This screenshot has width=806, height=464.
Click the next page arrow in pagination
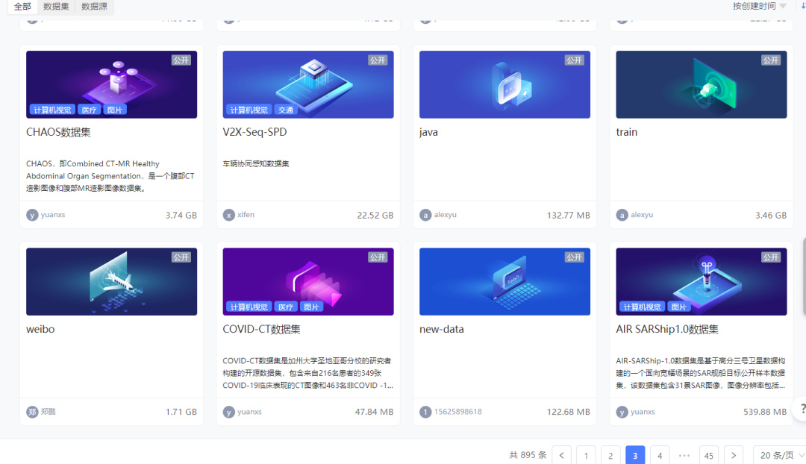pos(734,455)
